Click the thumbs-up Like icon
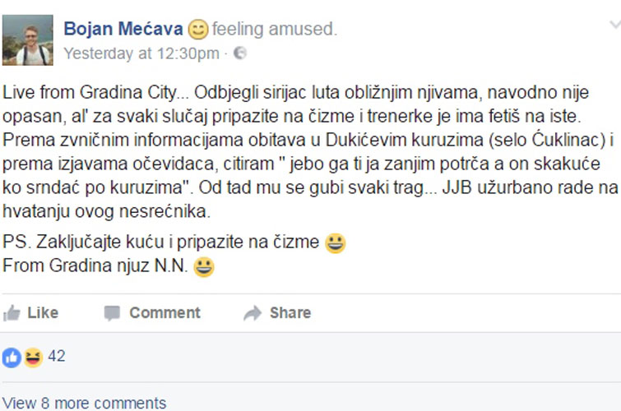Viewport: 621px width, 411px height. (x=12, y=313)
